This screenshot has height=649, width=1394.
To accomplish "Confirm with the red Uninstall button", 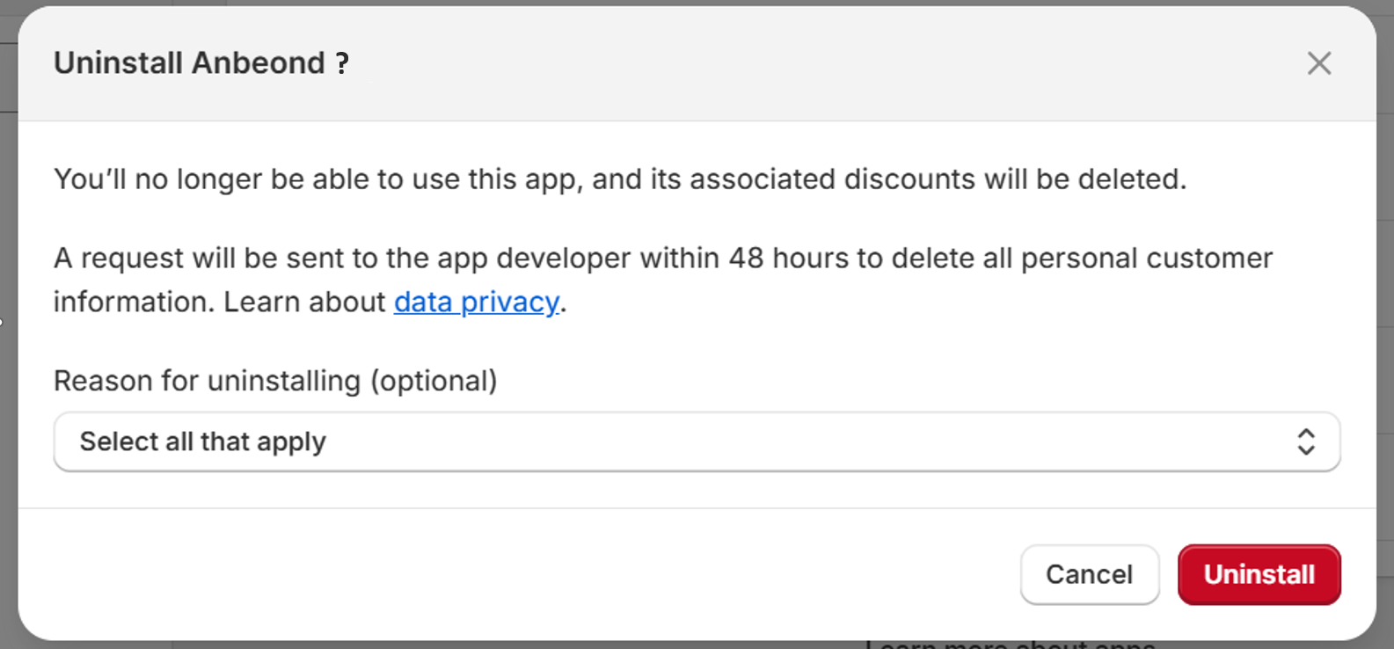I will coord(1259,574).
